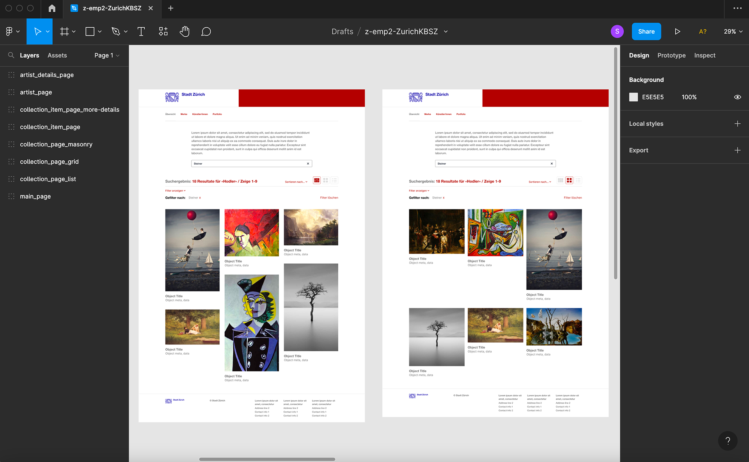Click the E5E5E5 background color swatch
The width and height of the screenshot is (749, 462).
[633, 97]
